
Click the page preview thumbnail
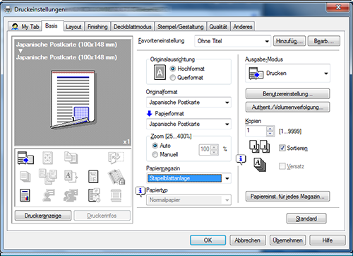pyautogui.click(x=73, y=100)
